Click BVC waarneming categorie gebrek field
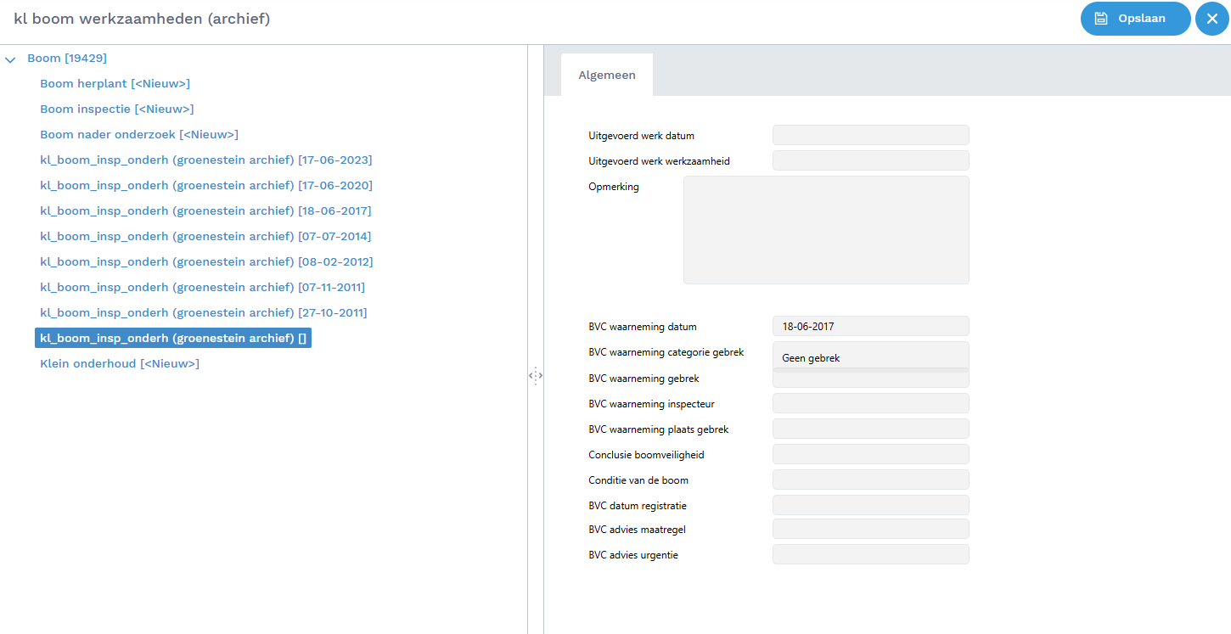Image resolution: width=1231 pixels, height=634 pixels. tap(870, 357)
